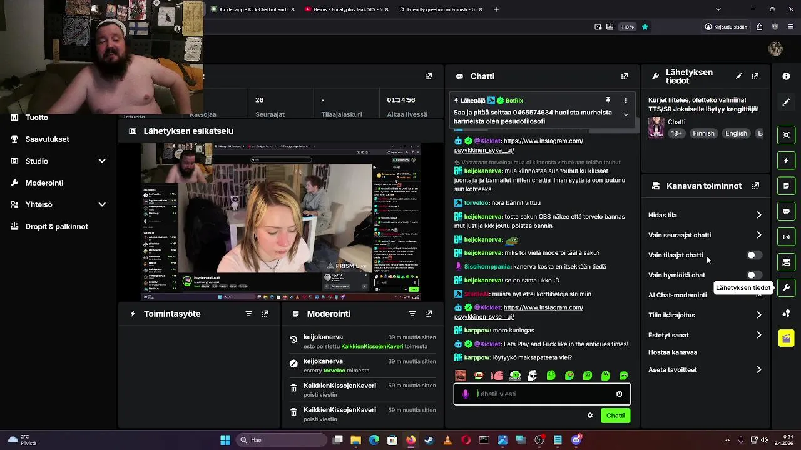801x450 pixels.
Task: Open Firefox from the taskbar
Action: click(x=411, y=440)
